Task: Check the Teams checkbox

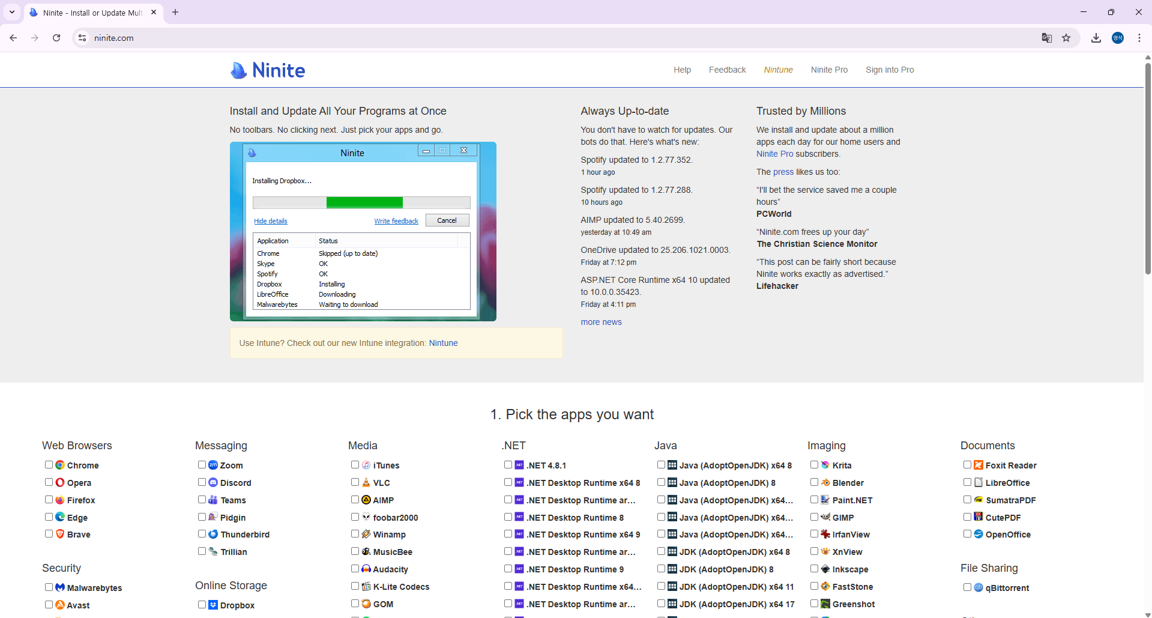Action: click(202, 500)
